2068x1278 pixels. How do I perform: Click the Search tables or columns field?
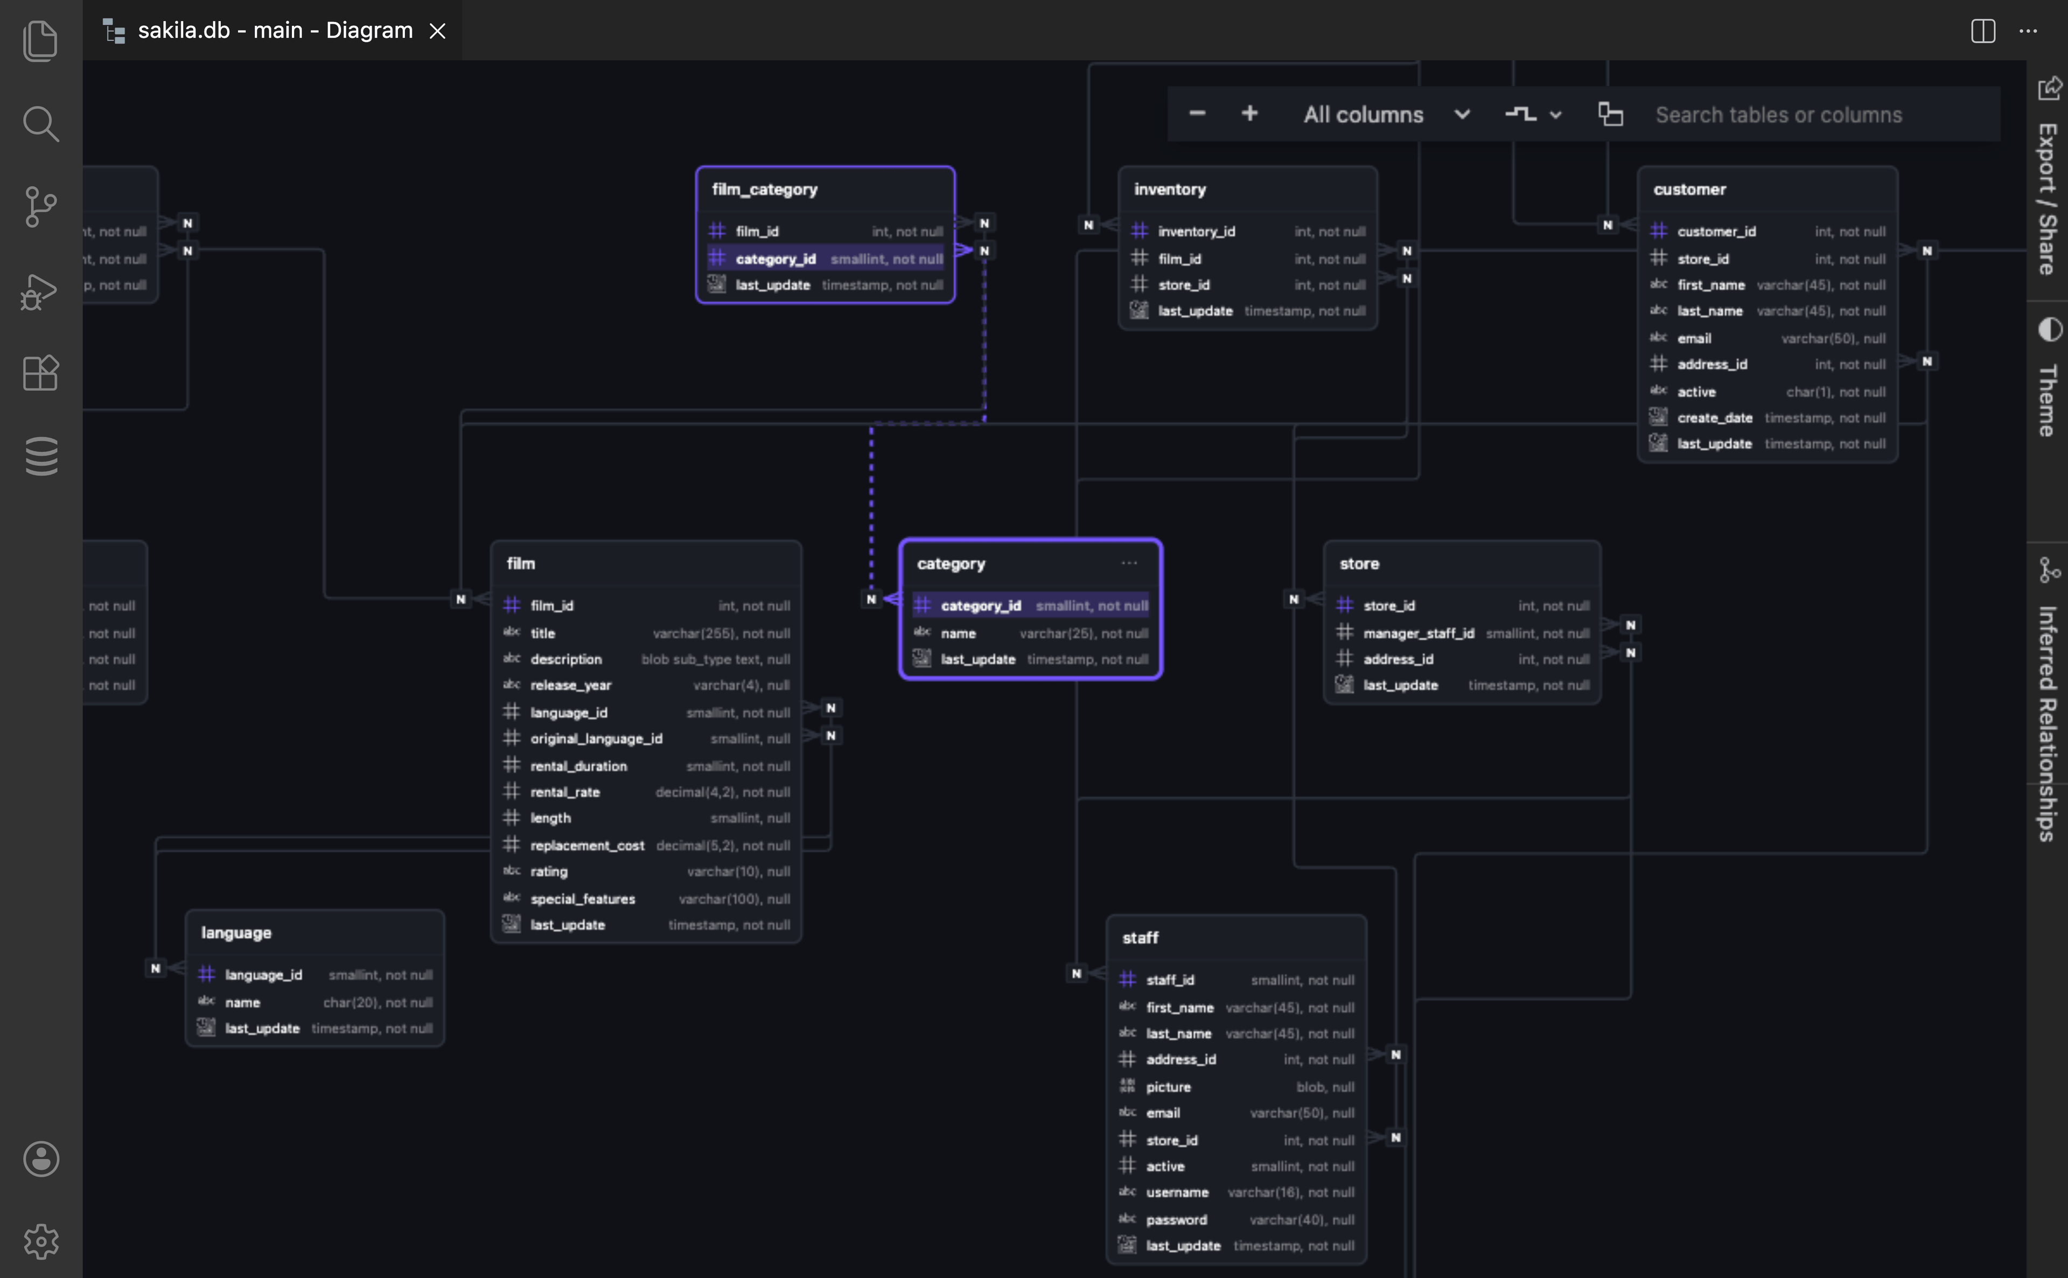tap(1778, 114)
